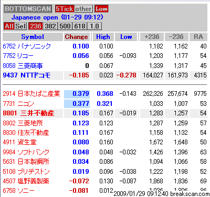Click RA value 4315
This screenshot has height=197, width=210.
(200, 75)
